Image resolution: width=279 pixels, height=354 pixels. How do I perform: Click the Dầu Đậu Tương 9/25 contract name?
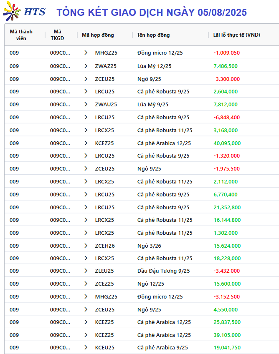click(163, 271)
